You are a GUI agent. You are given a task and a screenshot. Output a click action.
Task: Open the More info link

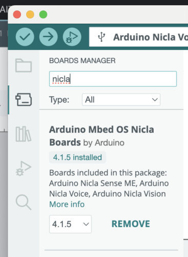click(x=67, y=204)
